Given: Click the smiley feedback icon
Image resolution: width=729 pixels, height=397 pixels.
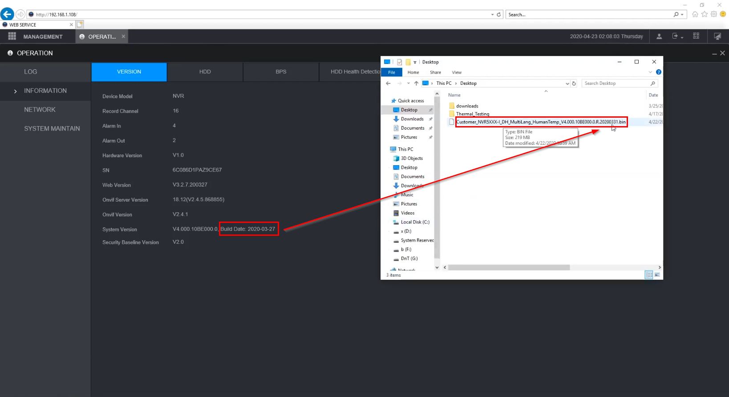Looking at the screenshot, I should pyautogui.click(x=723, y=14).
